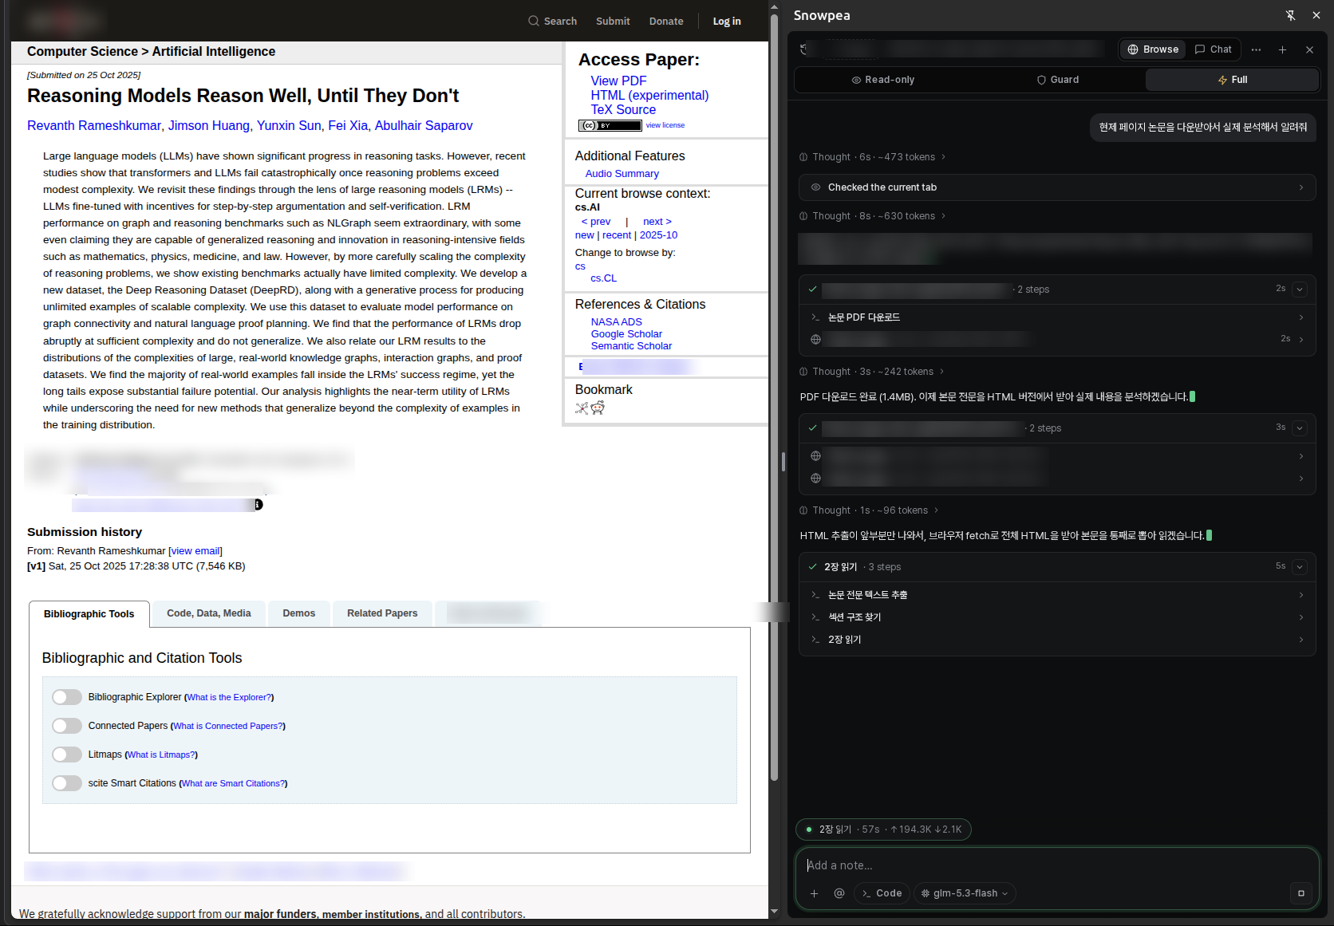The image size is (1334, 926).
Task: Start a new Snowpea session with plus icon
Action: pos(1282,49)
